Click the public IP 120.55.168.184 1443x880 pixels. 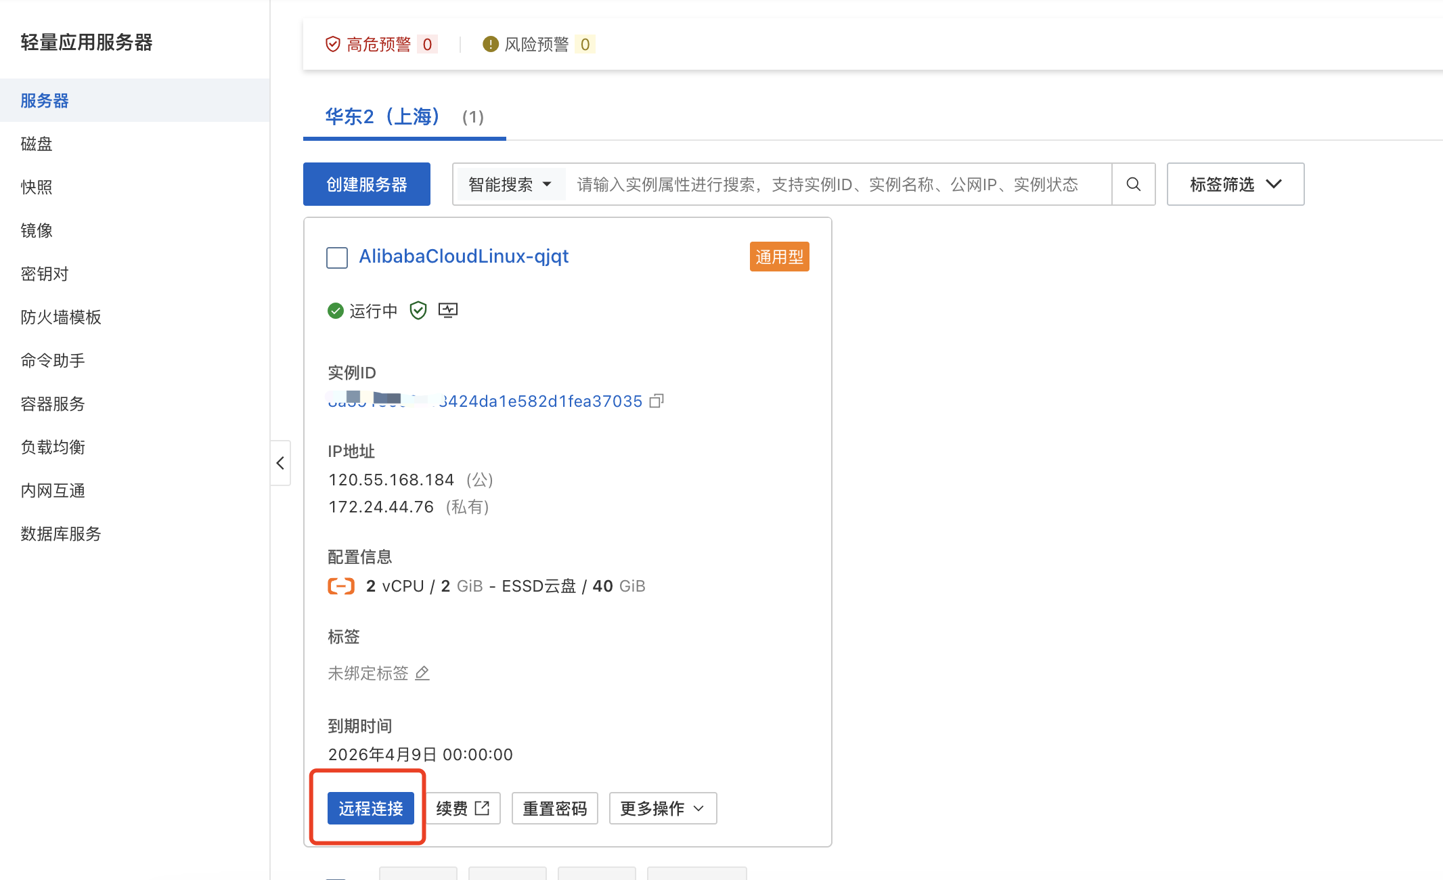pyautogui.click(x=391, y=480)
